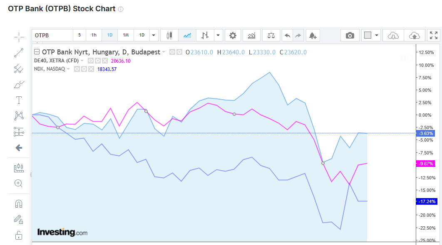Open the create alert bell icon
442x245 pixels.
point(312,35)
